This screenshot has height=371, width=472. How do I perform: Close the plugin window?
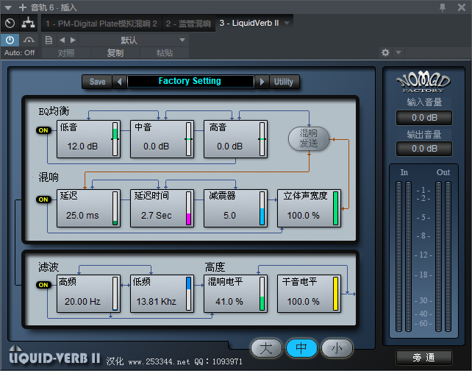click(462, 7)
